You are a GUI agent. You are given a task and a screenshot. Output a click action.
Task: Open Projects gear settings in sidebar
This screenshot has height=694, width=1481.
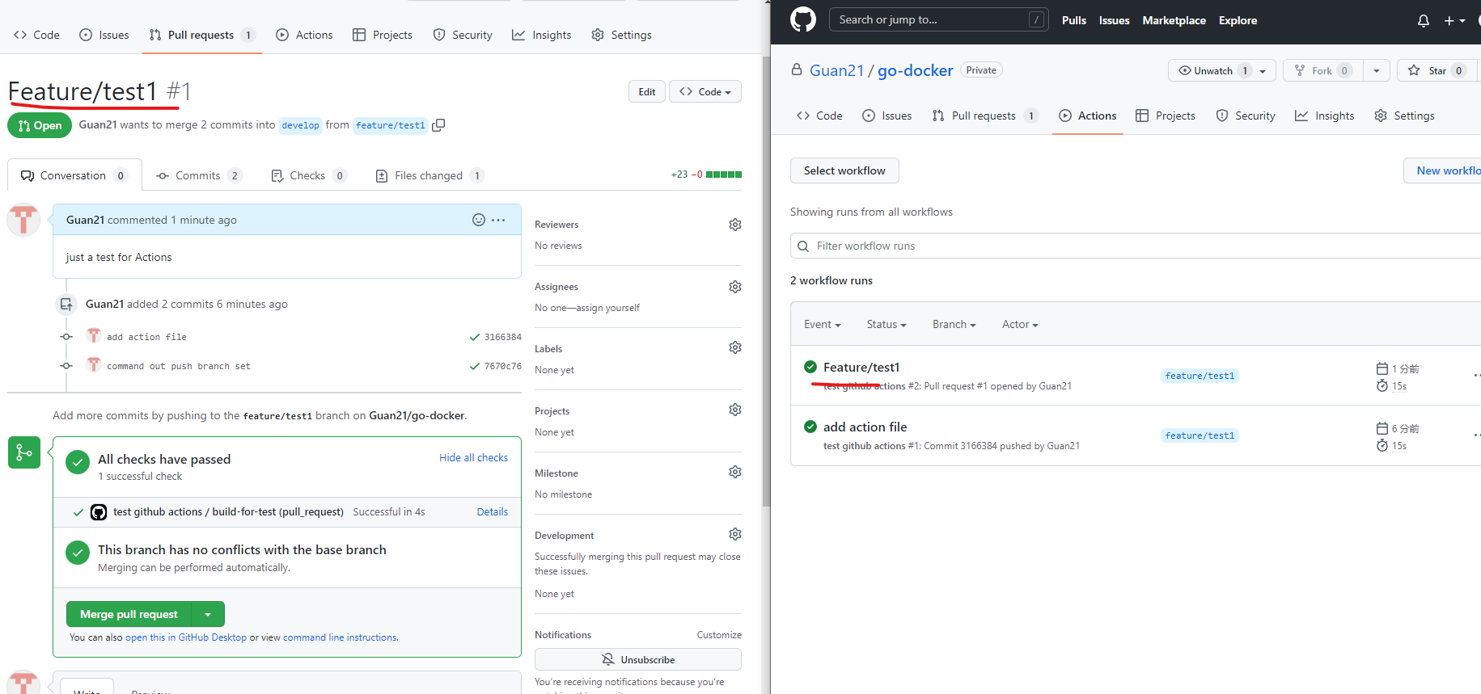tap(735, 410)
